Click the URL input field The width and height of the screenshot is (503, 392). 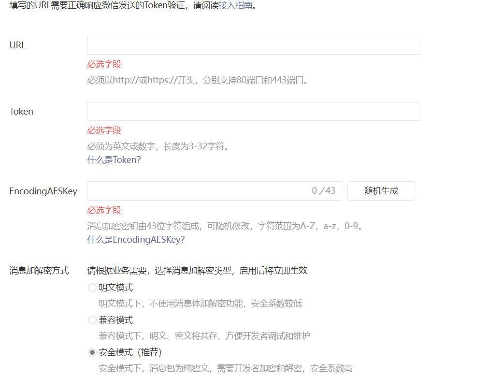[254, 45]
